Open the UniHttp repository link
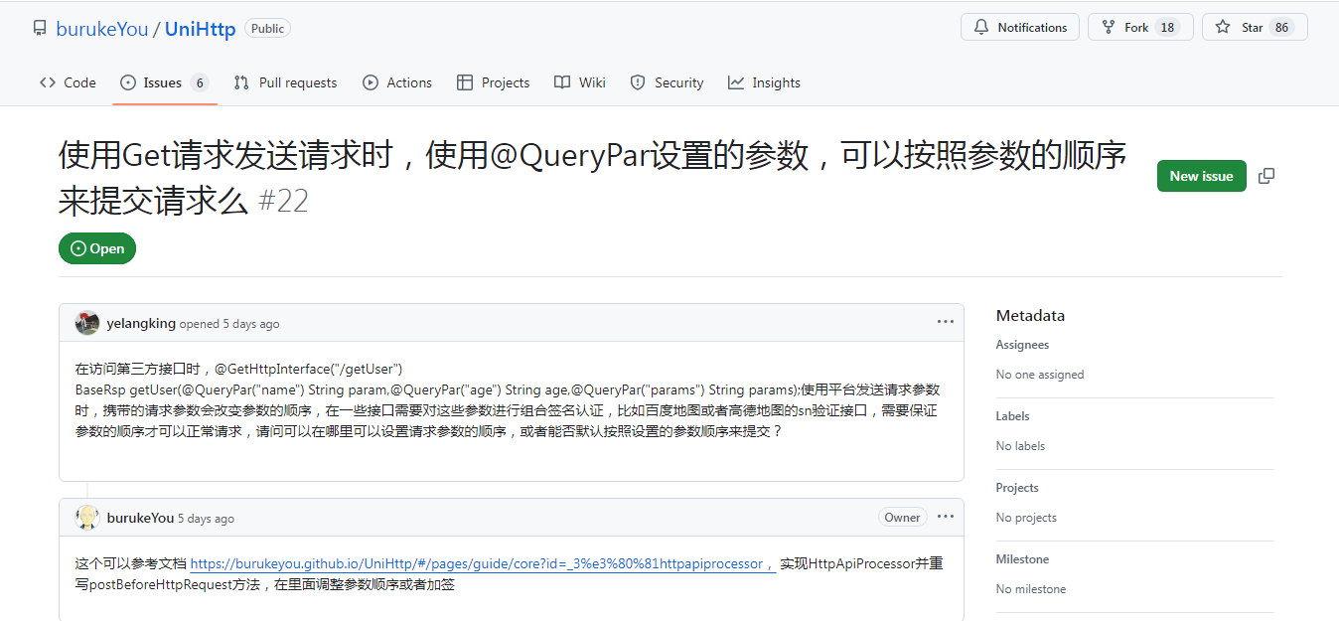 200,29
